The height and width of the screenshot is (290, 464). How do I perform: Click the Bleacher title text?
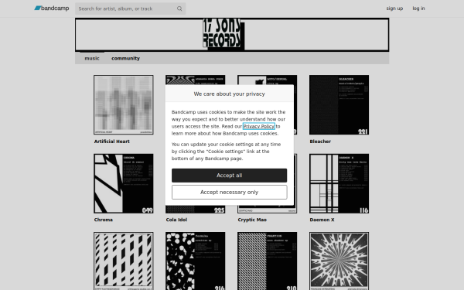pyautogui.click(x=320, y=142)
